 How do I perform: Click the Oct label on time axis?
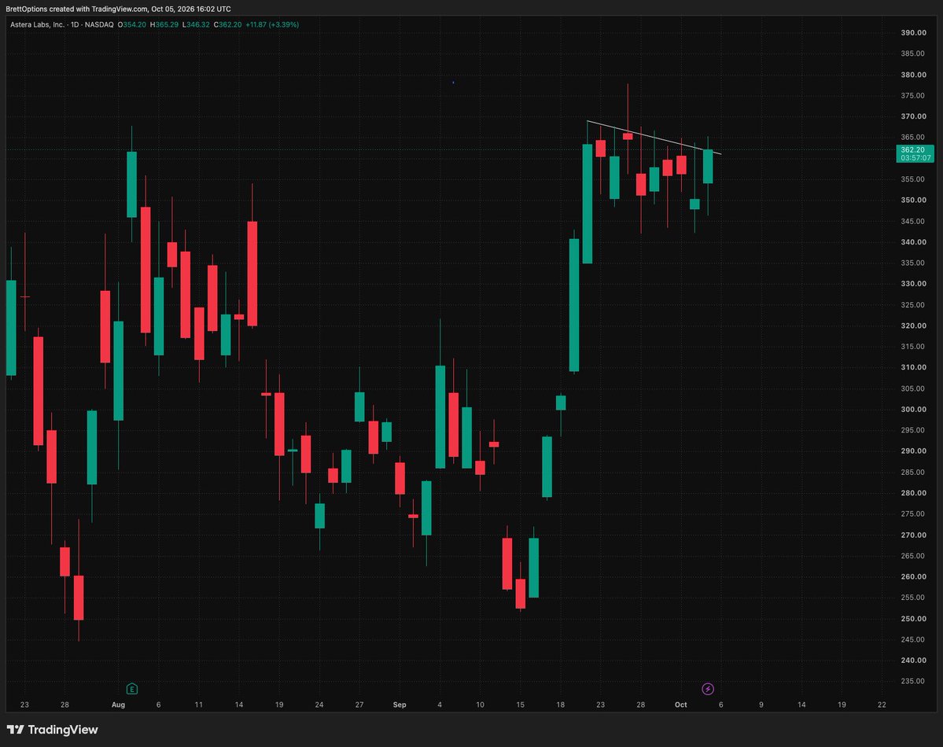[681, 705]
